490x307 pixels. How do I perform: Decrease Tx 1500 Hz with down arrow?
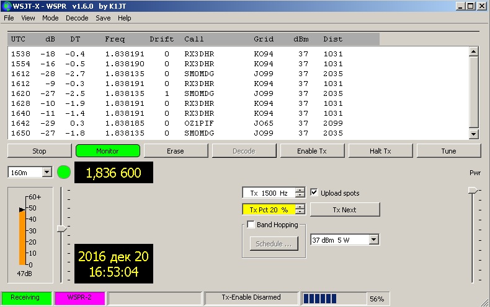[300, 195]
